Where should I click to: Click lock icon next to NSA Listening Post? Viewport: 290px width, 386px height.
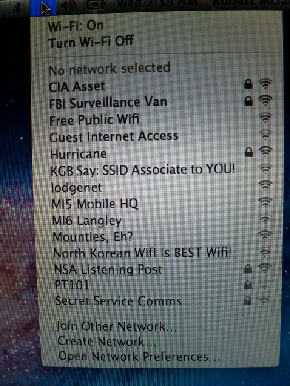pos(248,269)
